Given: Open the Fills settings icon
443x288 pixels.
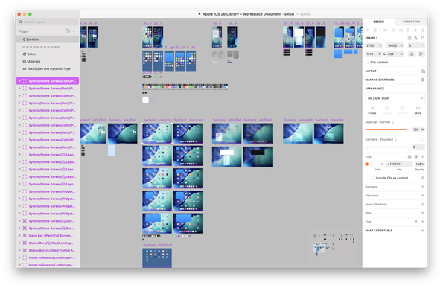Looking at the screenshot, I should click(409, 157).
